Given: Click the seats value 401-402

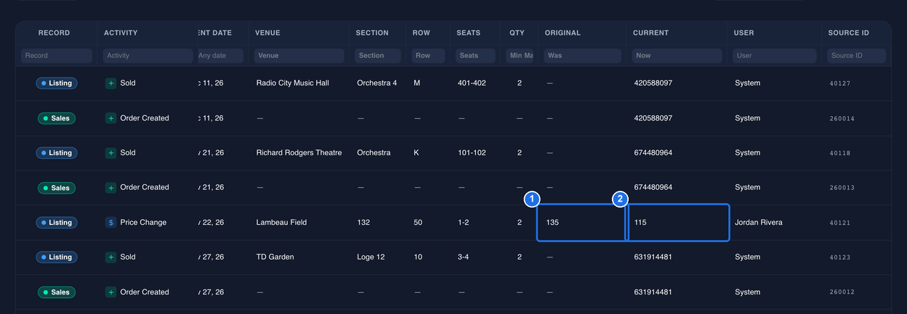Looking at the screenshot, I should coord(472,83).
